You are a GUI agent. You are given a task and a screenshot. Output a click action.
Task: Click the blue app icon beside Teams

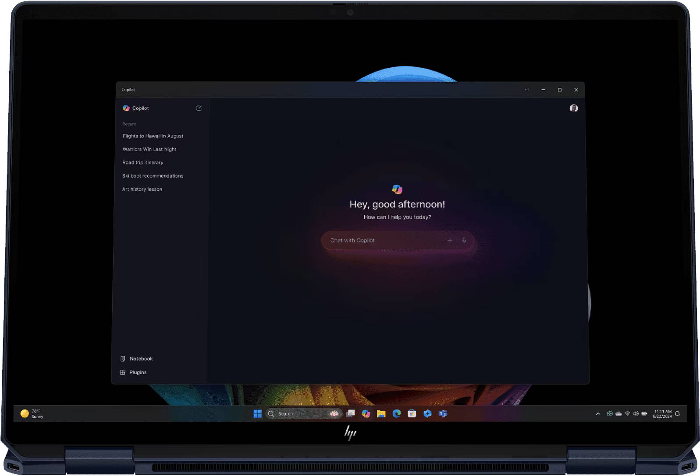[427, 413]
